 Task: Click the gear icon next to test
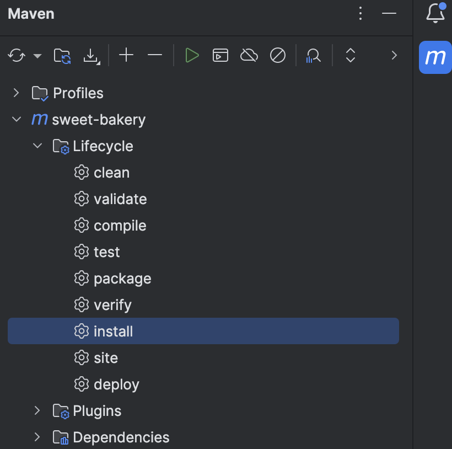(82, 252)
